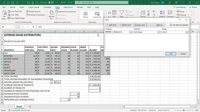Click the cell with R 68 501.40
This screenshot has height=112, width=200.
pyautogui.click(x=95, y=76)
